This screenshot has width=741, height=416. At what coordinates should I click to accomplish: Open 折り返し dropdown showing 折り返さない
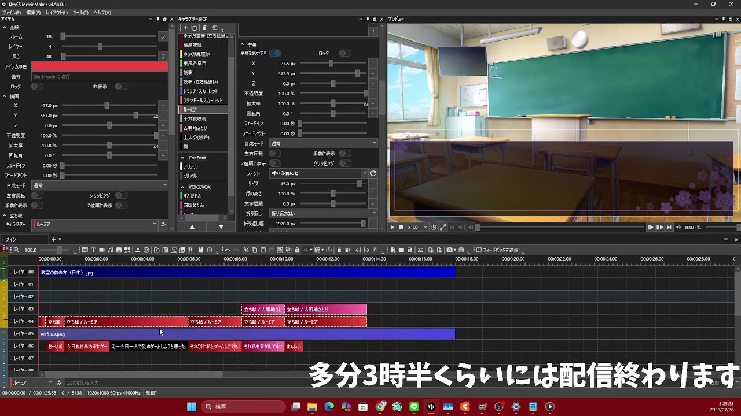click(x=324, y=213)
